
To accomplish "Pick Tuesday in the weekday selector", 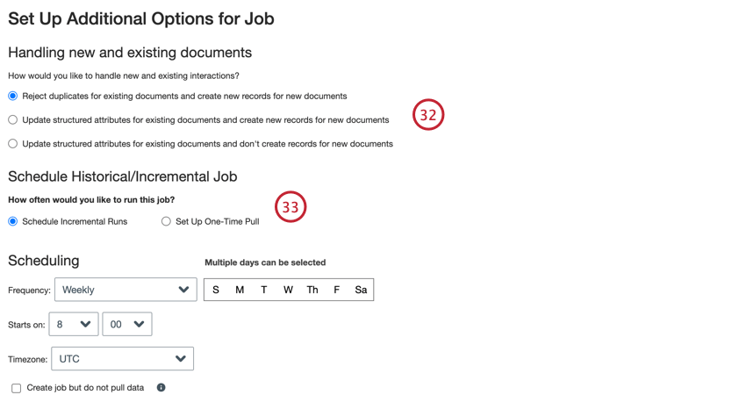I will click(x=263, y=290).
